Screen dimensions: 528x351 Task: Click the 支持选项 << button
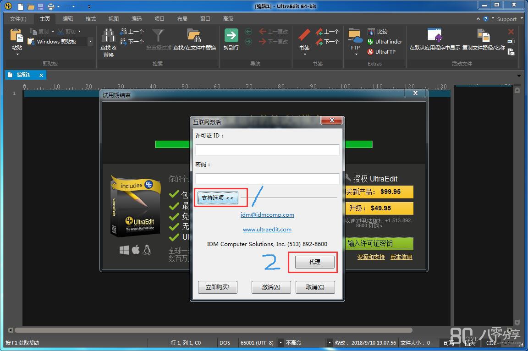pyautogui.click(x=218, y=198)
